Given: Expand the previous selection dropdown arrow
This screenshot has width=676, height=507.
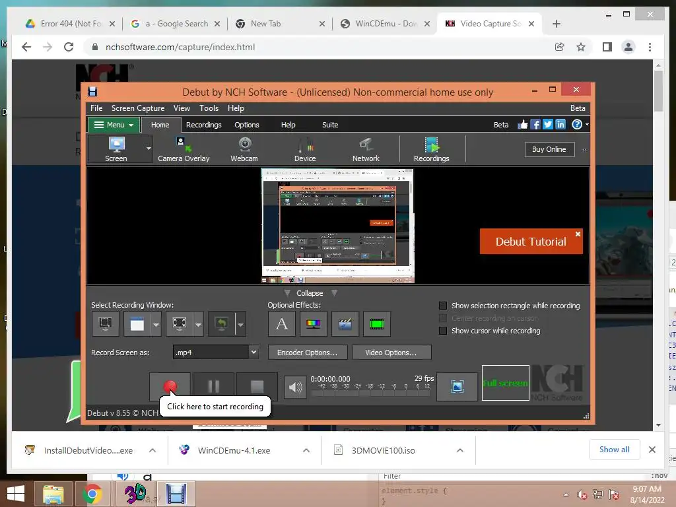Looking at the screenshot, I should tap(240, 324).
